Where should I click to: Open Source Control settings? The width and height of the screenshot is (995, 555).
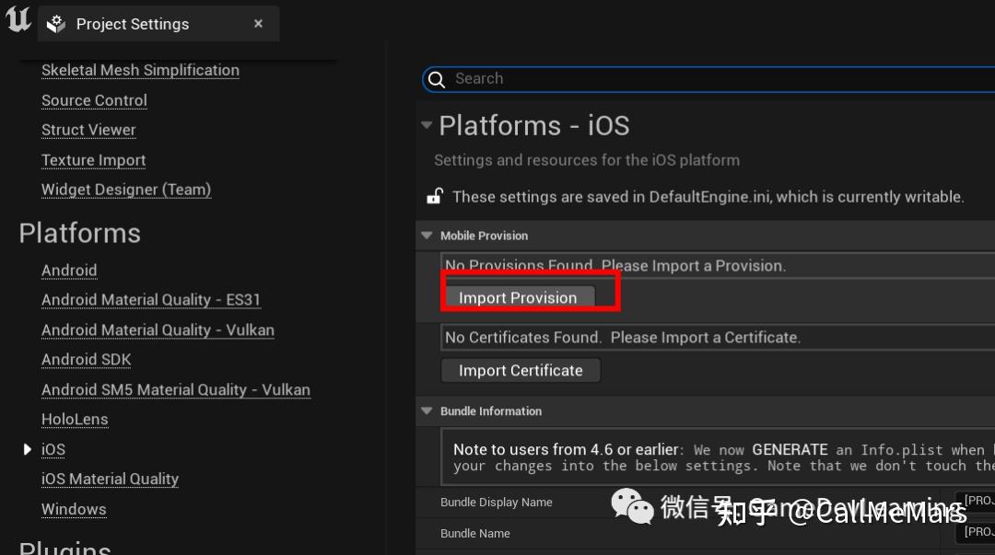pyautogui.click(x=94, y=100)
